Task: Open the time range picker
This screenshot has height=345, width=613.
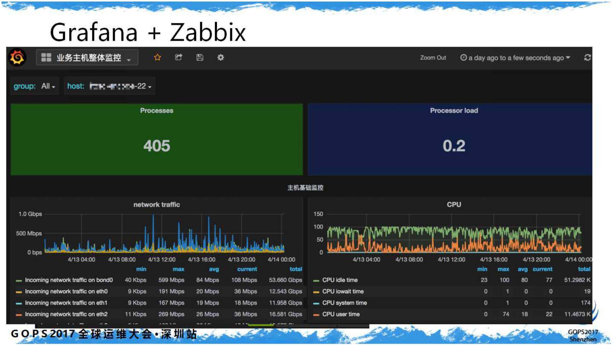Action: pos(515,58)
